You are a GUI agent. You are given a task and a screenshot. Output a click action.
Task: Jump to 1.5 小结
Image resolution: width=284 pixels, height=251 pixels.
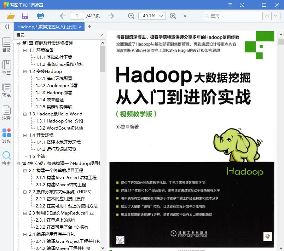coord(37,156)
